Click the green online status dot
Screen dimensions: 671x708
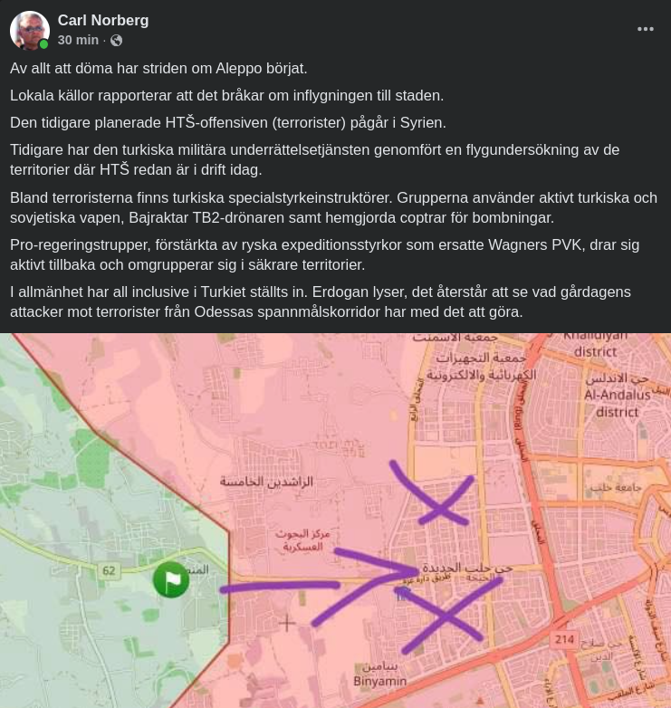coord(43,44)
